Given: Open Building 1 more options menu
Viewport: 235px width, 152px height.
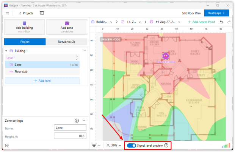Looking at the screenshot, I should point(85,51).
